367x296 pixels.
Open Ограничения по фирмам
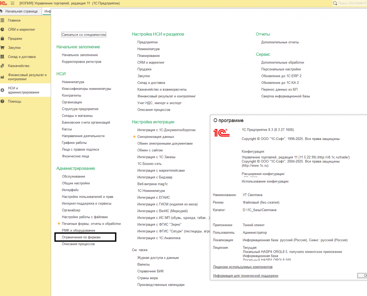pos(81,237)
